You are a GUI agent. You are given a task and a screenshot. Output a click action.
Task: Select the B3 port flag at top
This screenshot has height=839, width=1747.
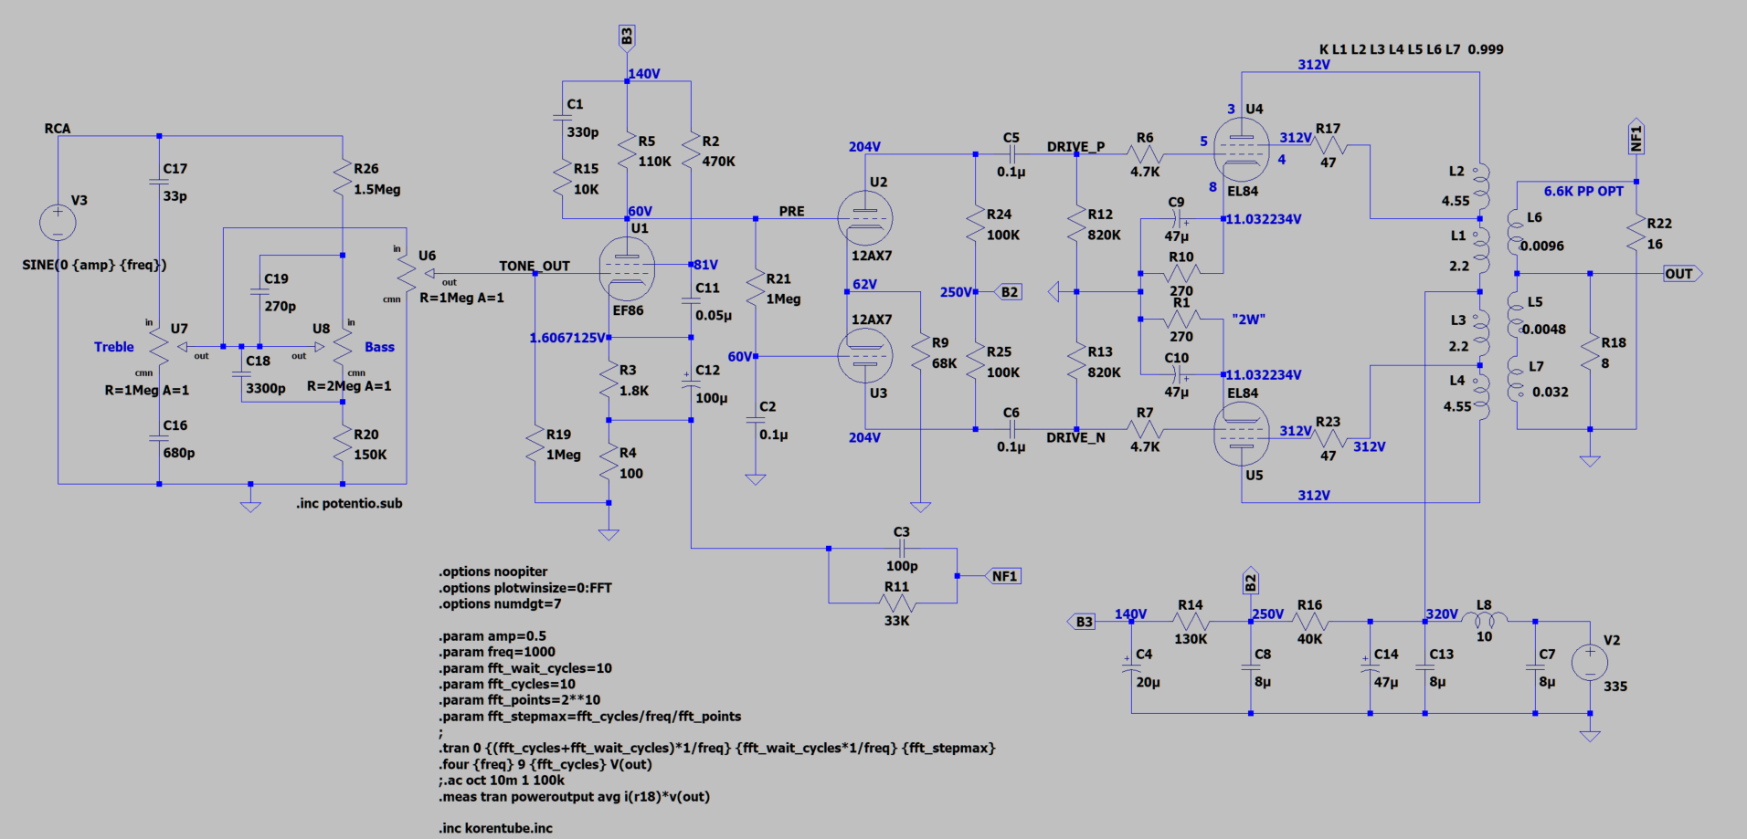pos(627,37)
